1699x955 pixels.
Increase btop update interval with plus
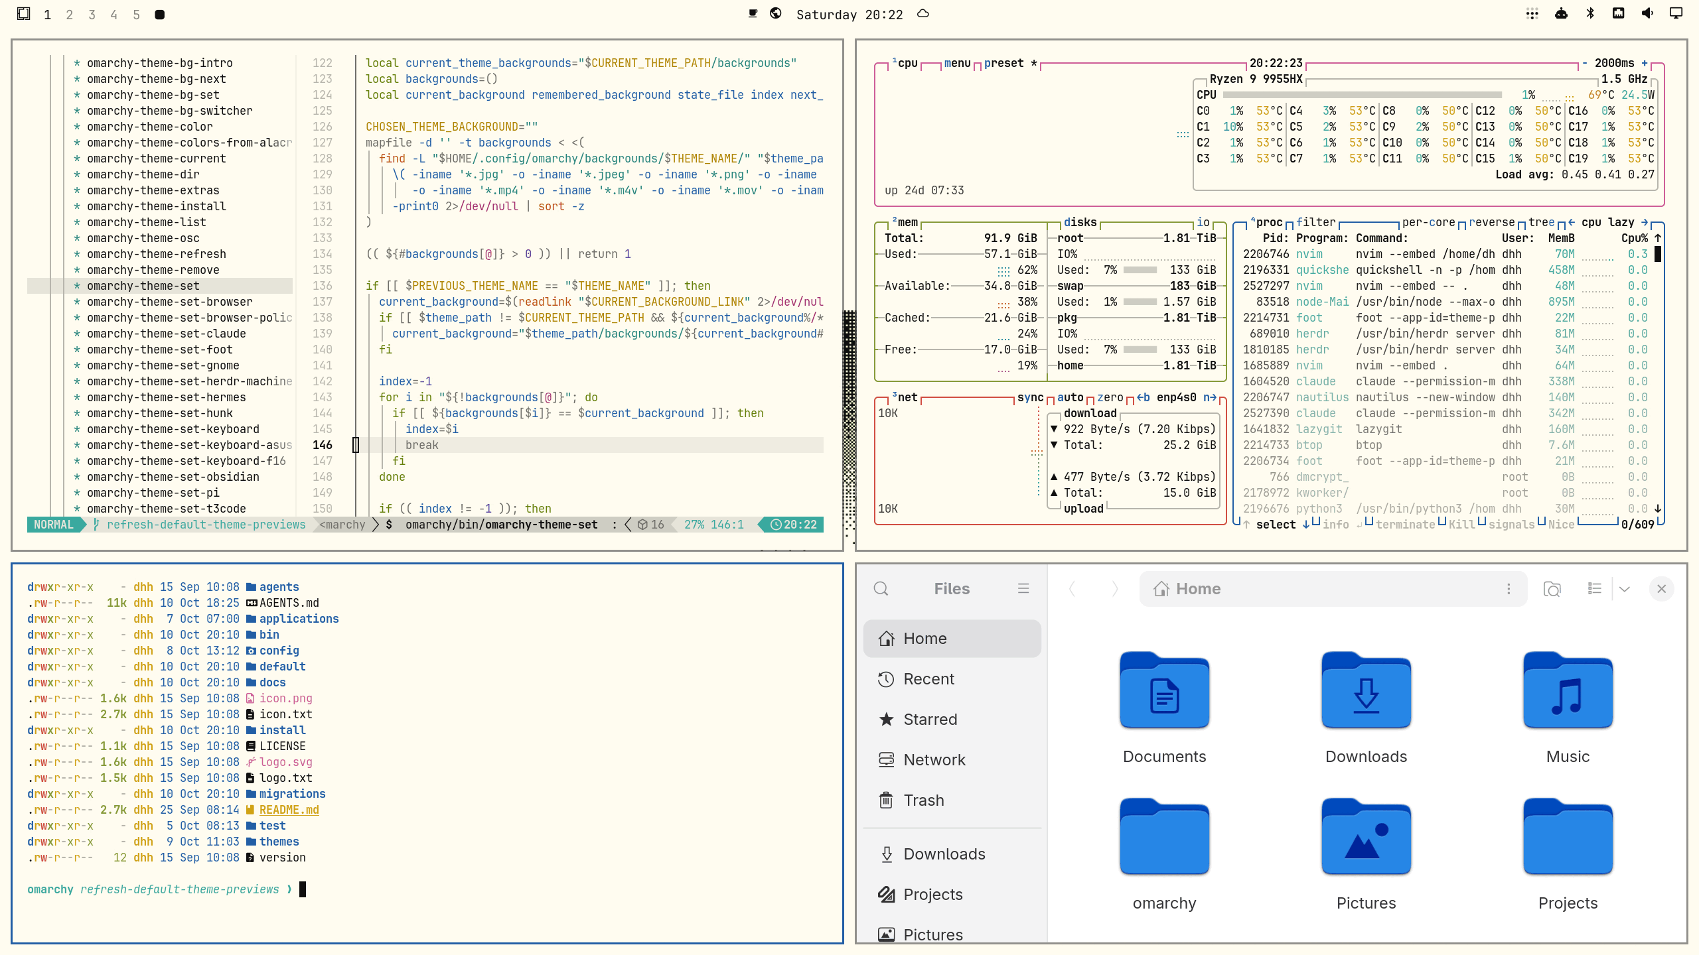[x=1645, y=63]
